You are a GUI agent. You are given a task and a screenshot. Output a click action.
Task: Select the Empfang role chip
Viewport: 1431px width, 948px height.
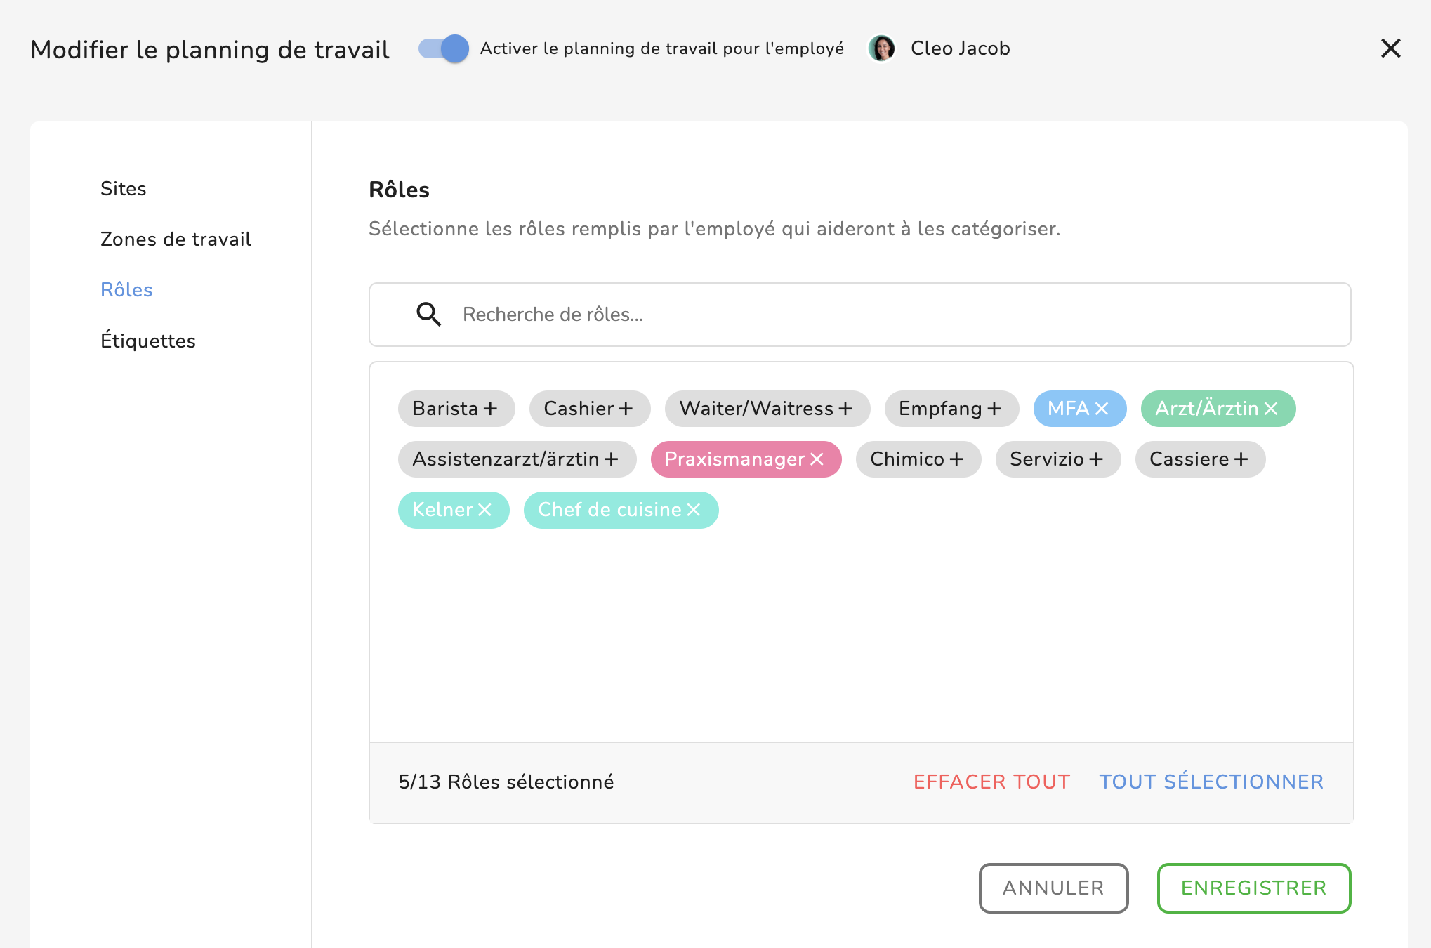click(x=950, y=409)
